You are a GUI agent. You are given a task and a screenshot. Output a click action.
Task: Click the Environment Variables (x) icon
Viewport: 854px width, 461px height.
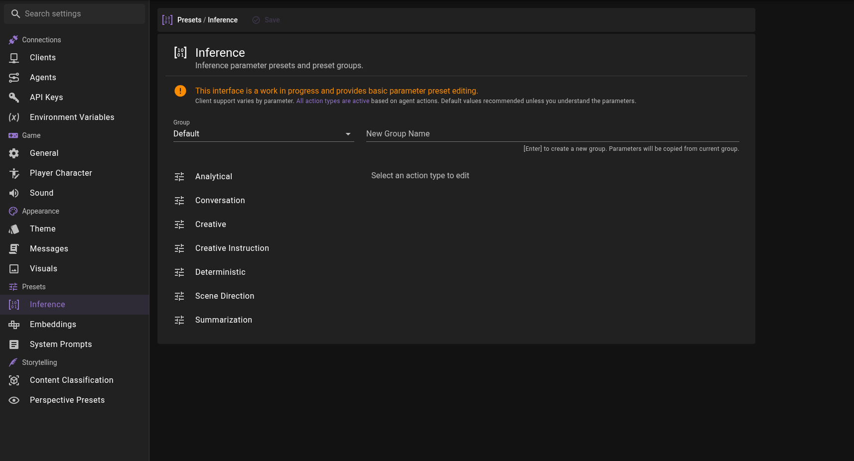pos(14,117)
